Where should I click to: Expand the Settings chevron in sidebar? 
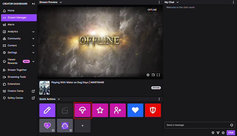coord(33,52)
